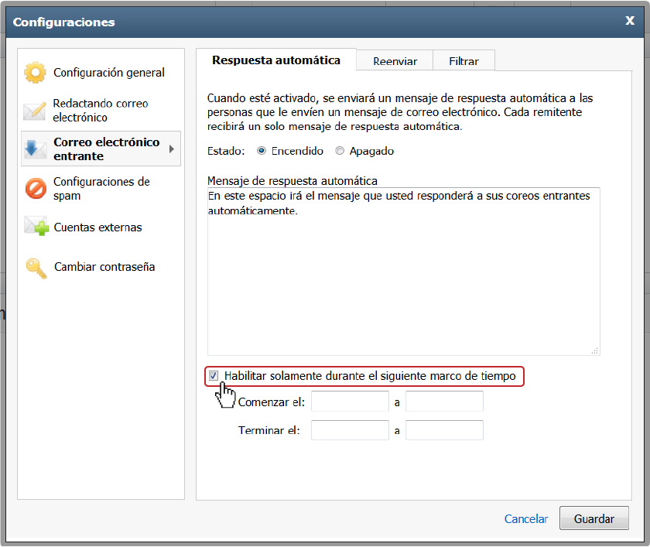Click the key icon for Cambiar contraseña
Screen dimensions: 650x547
point(36,268)
